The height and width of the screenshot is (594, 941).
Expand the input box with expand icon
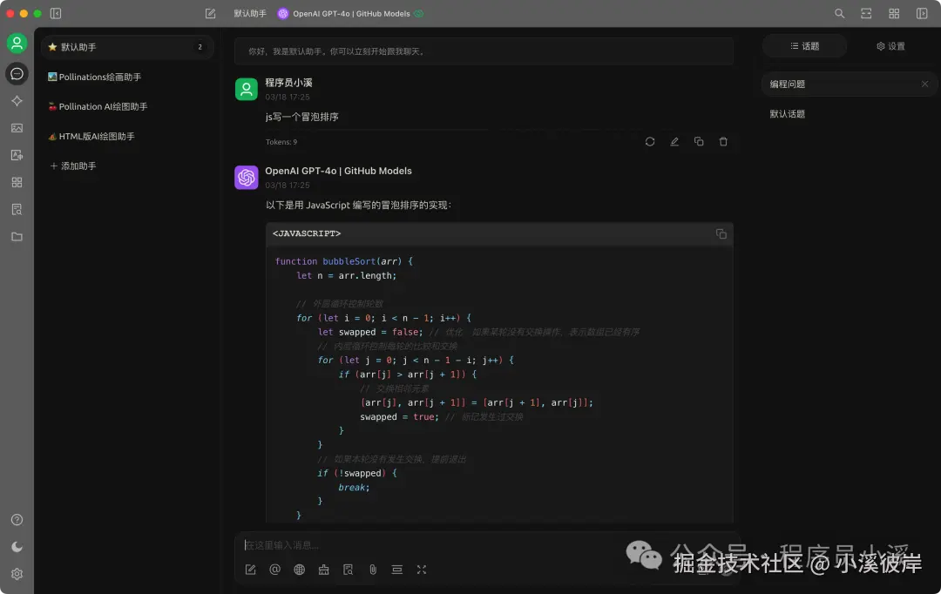coord(422,570)
